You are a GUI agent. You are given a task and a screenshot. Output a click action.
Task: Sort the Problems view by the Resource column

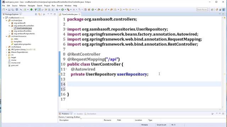coord(110,120)
